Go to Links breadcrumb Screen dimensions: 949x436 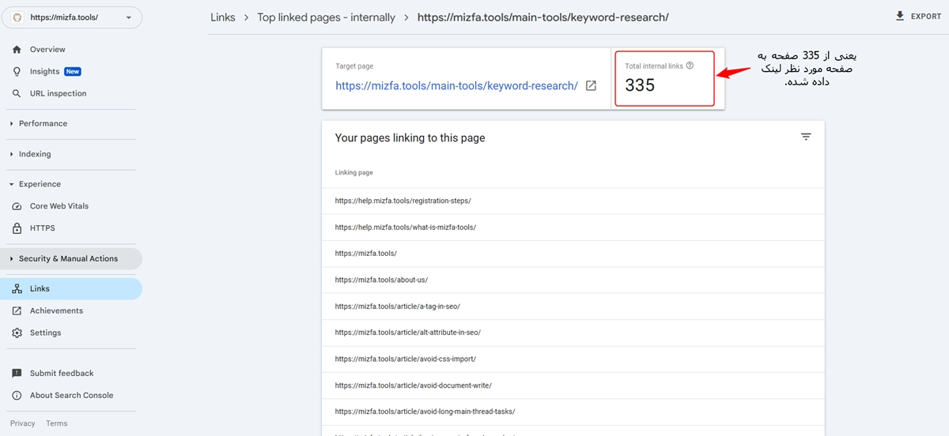coord(223,17)
